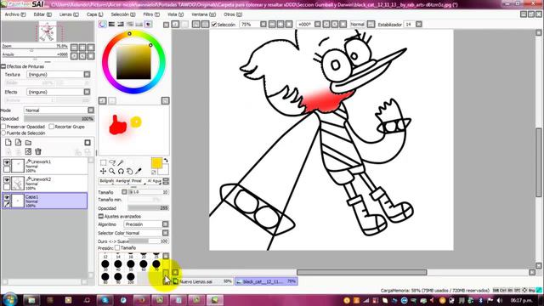
Task: Rotate view clockwise in navigator
Action: pyautogui.click(x=82, y=56)
